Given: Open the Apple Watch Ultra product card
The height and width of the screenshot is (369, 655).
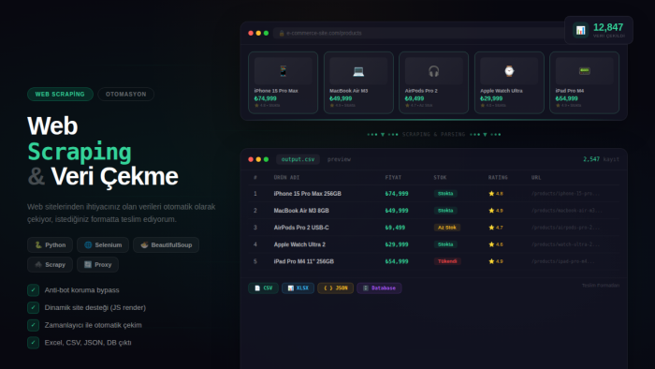Looking at the screenshot, I should point(509,82).
